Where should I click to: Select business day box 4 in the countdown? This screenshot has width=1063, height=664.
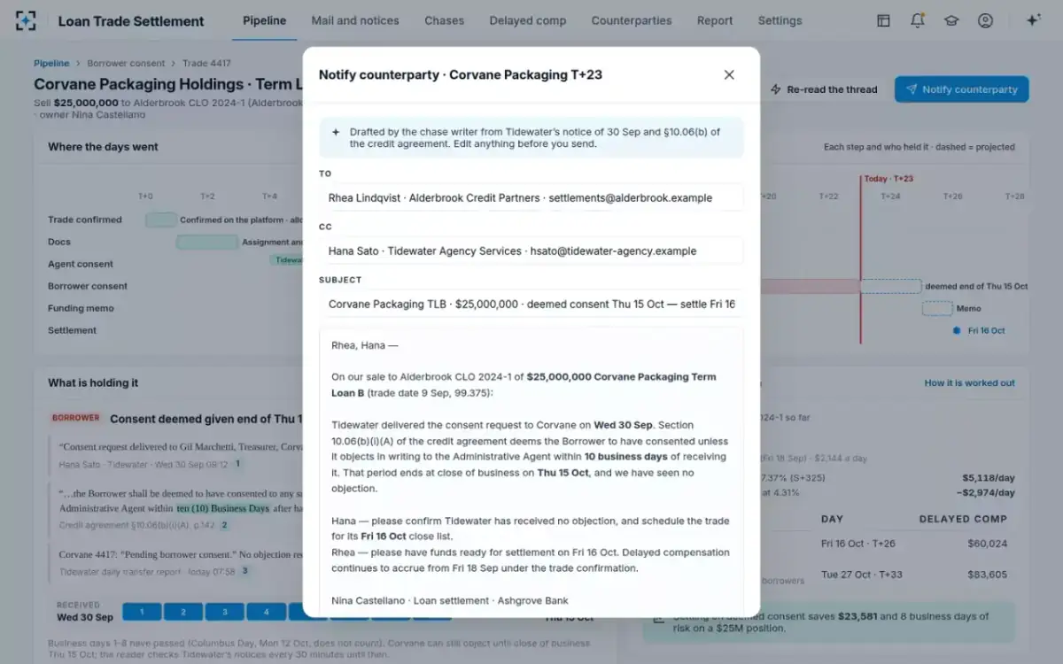[x=266, y=612]
